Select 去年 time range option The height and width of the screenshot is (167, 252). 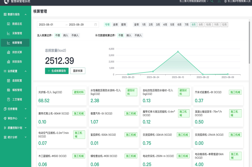click(115, 24)
